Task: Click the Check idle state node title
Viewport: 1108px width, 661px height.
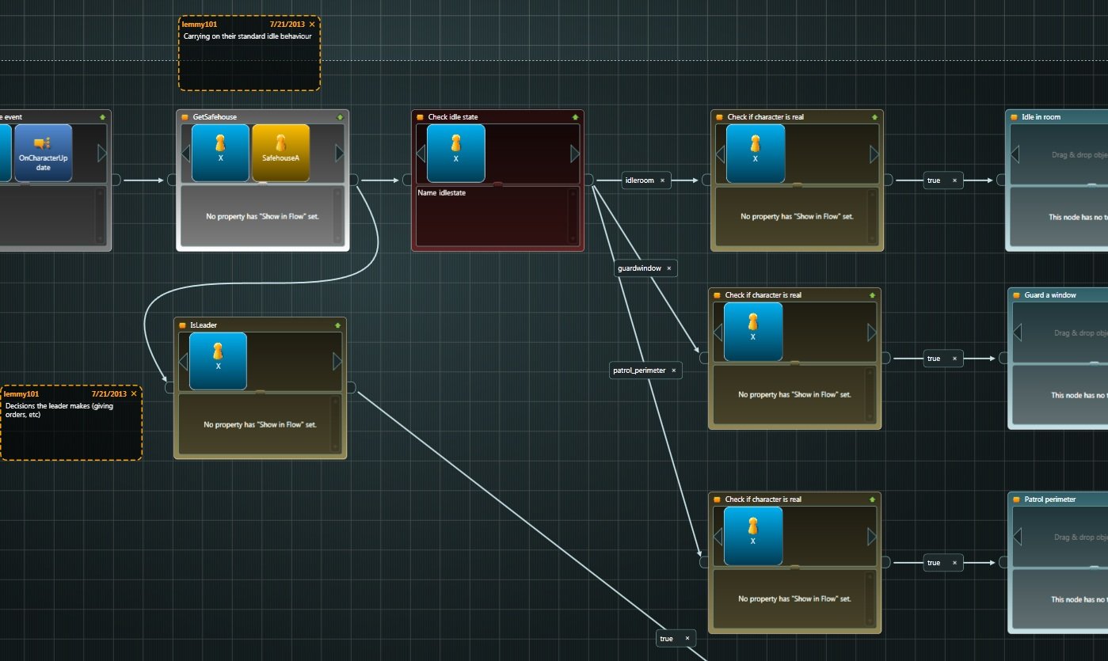Action: click(x=453, y=117)
